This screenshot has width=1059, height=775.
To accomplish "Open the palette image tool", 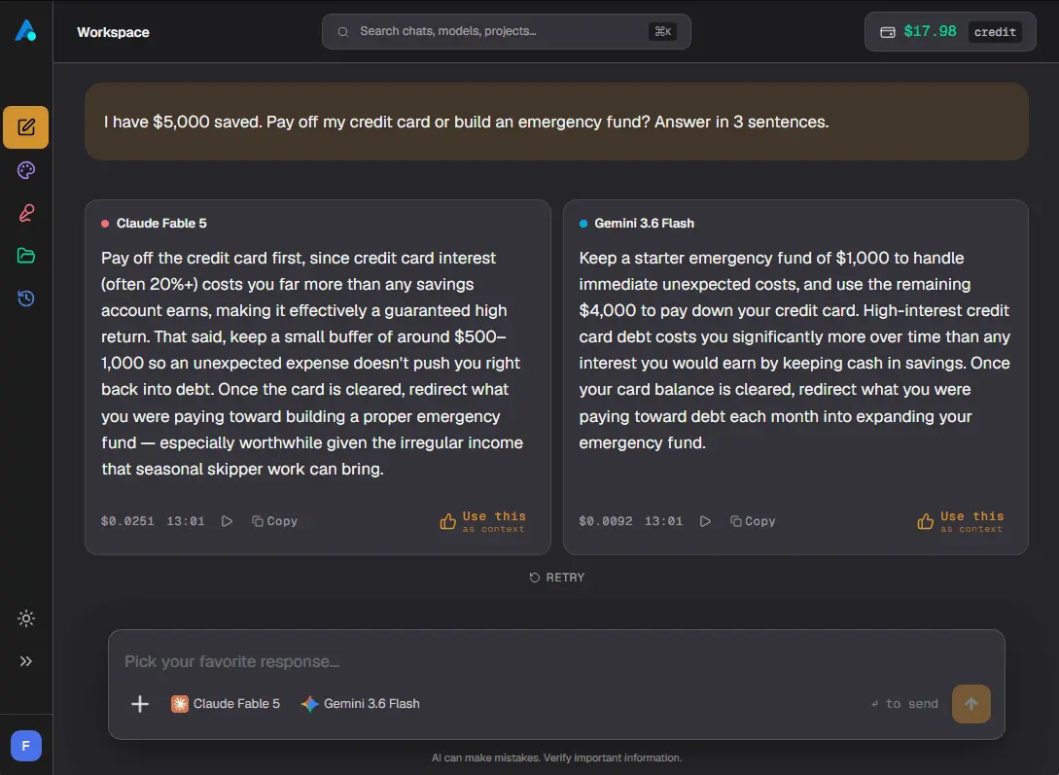I will click(25, 170).
